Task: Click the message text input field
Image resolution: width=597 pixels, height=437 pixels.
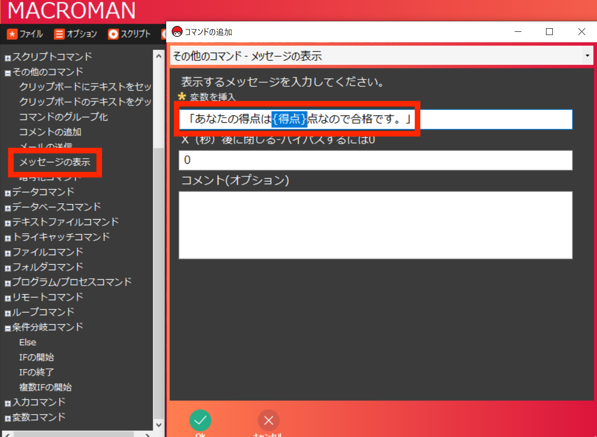Action: click(x=376, y=119)
